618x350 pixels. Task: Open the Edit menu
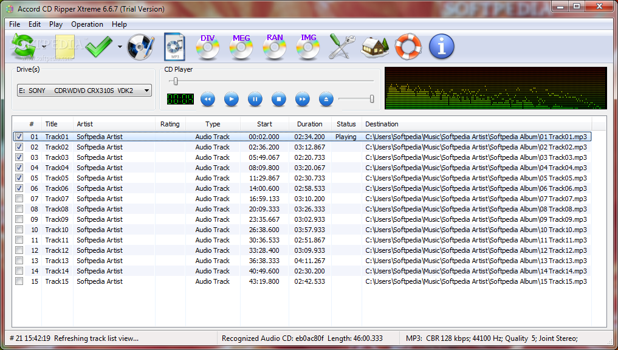point(35,24)
